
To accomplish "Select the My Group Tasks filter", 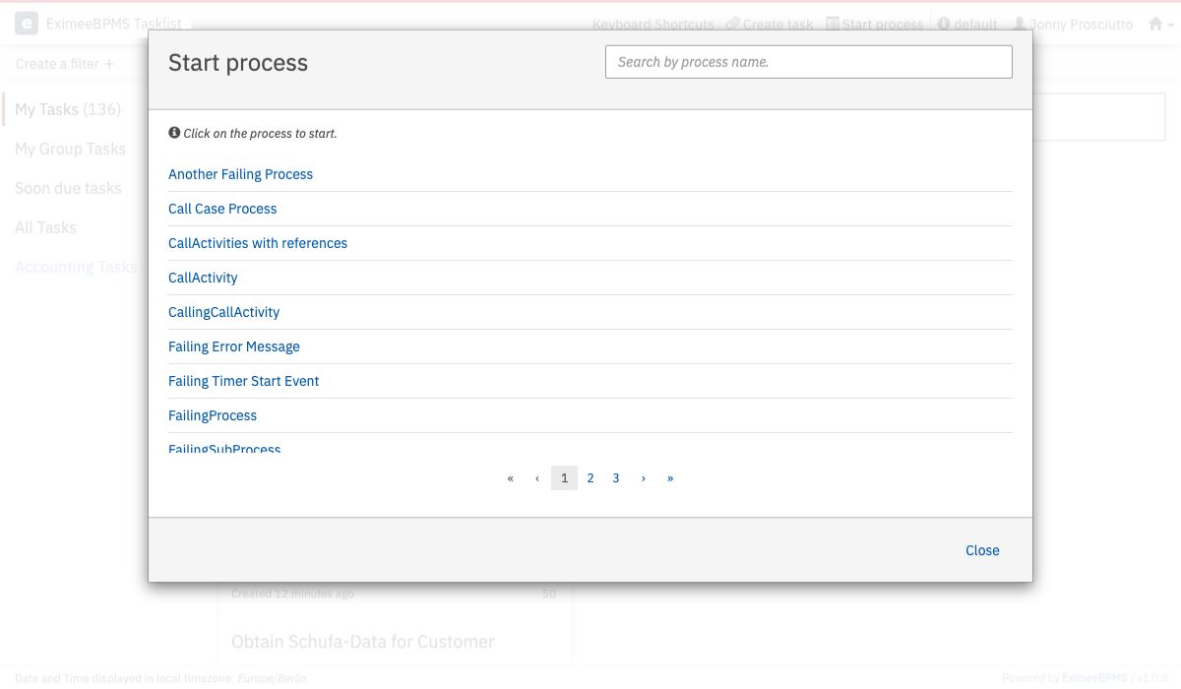I will [70, 149].
